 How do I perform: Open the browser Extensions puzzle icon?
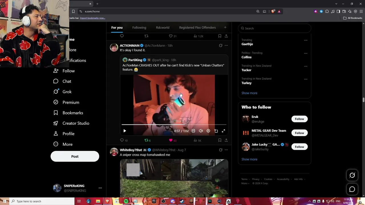tap(327, 11)
